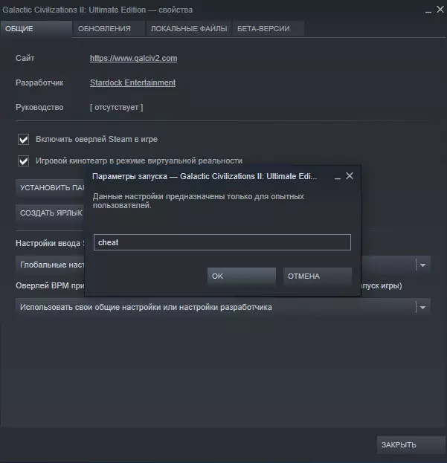Close the launch options dialog with X
Viewport: 447px width, 463px height.
coord(350,176)
